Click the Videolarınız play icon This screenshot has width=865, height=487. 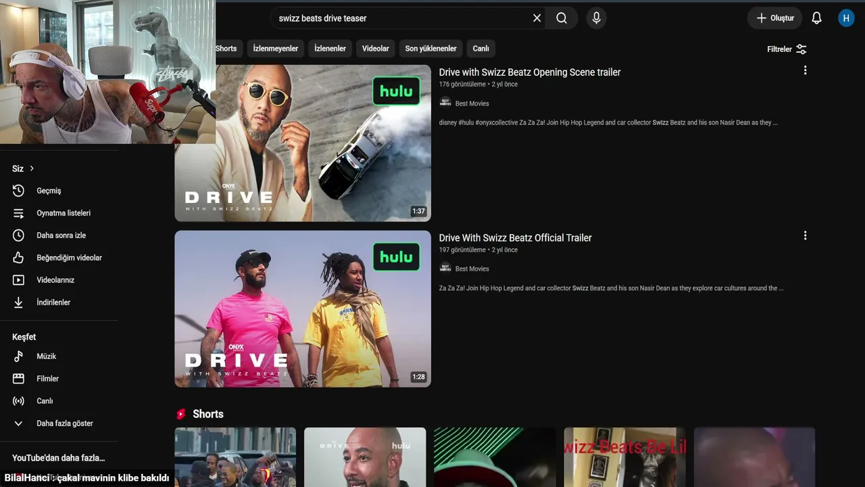point(18,280)
